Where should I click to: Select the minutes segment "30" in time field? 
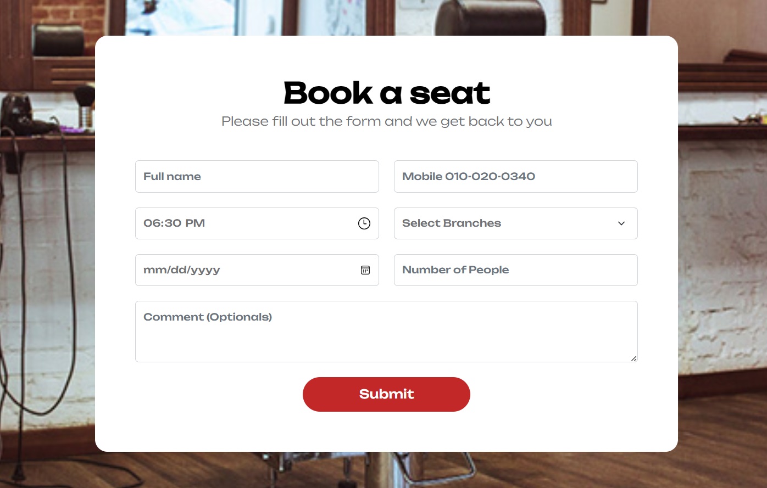pyautogui.click(x=173, y=223)
